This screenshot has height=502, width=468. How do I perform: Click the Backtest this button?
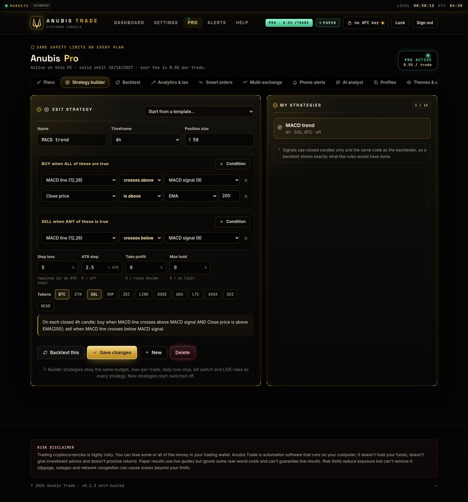pyautogui.click(x=61, y=353)
